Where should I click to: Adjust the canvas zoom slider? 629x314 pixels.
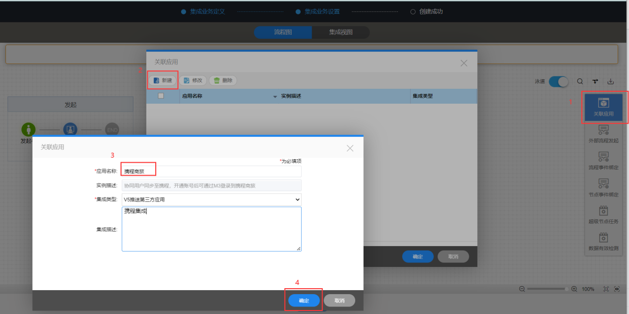pyautogui.click(x=548, y=289)
